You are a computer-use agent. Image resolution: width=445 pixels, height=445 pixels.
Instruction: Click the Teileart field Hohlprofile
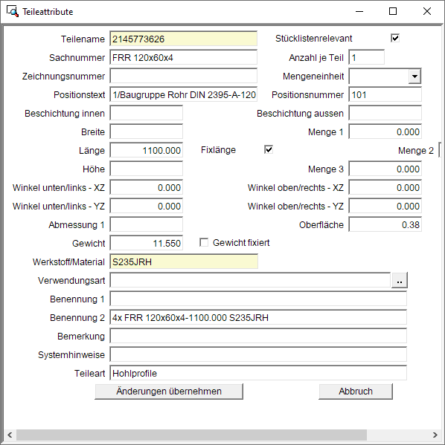258,373
